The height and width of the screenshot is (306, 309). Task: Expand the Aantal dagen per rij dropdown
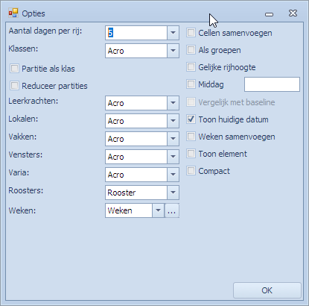[x=173, y=33]
